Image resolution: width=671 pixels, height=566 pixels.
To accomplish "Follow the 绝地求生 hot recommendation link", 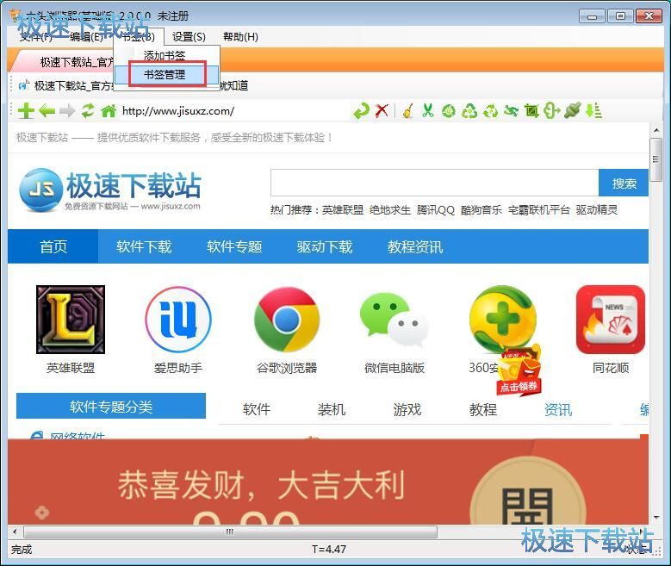I will [x=390, y=210].
